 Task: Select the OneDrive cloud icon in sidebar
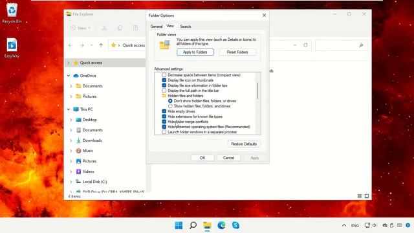(76, 76)
